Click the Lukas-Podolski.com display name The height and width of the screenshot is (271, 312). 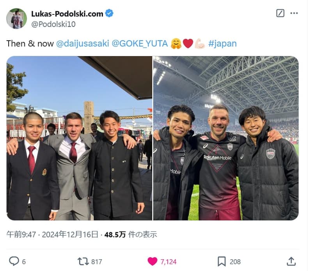point(67,14)
